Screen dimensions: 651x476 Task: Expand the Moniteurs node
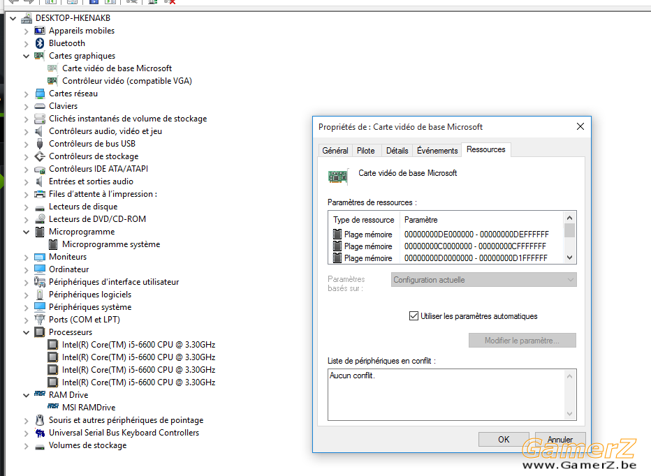click(26, 258)
